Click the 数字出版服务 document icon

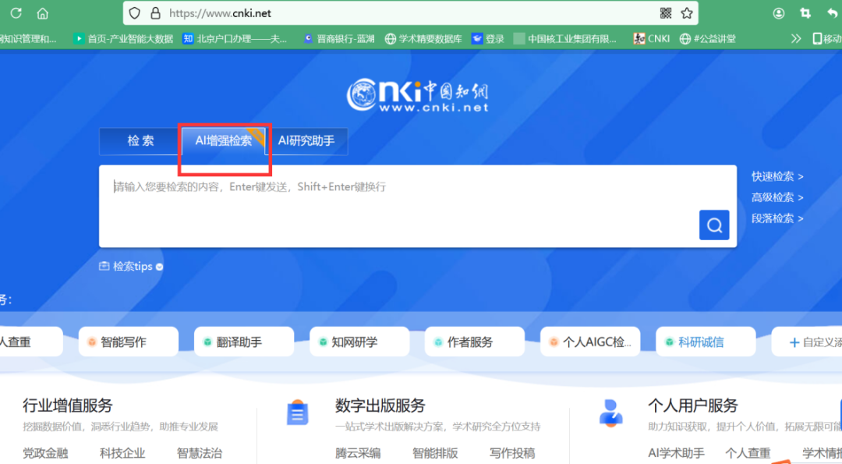pyautogui.click(x=297, y=413)
